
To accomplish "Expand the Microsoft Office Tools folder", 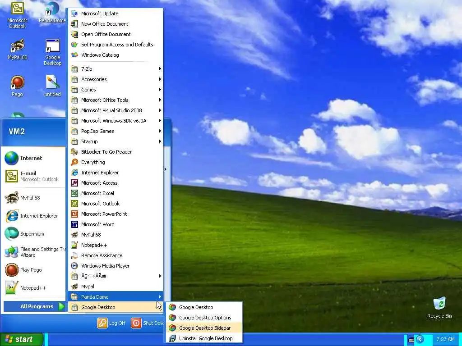I will pos(115,100).
